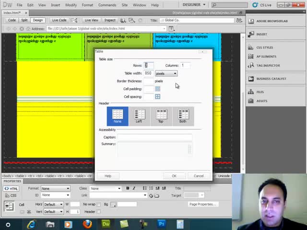Image resolution: width=307 pixels, height=230 pixels.
Task: Select the Top header option
Action: pyautogui.click(x=162, y=116)
